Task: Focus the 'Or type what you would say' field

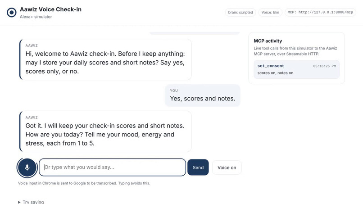Action: (112, 167)
